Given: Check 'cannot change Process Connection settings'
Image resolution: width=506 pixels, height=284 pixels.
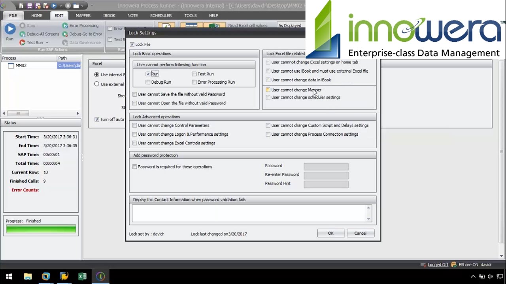Looking at the screenshot, I should (x=268, y=134).
